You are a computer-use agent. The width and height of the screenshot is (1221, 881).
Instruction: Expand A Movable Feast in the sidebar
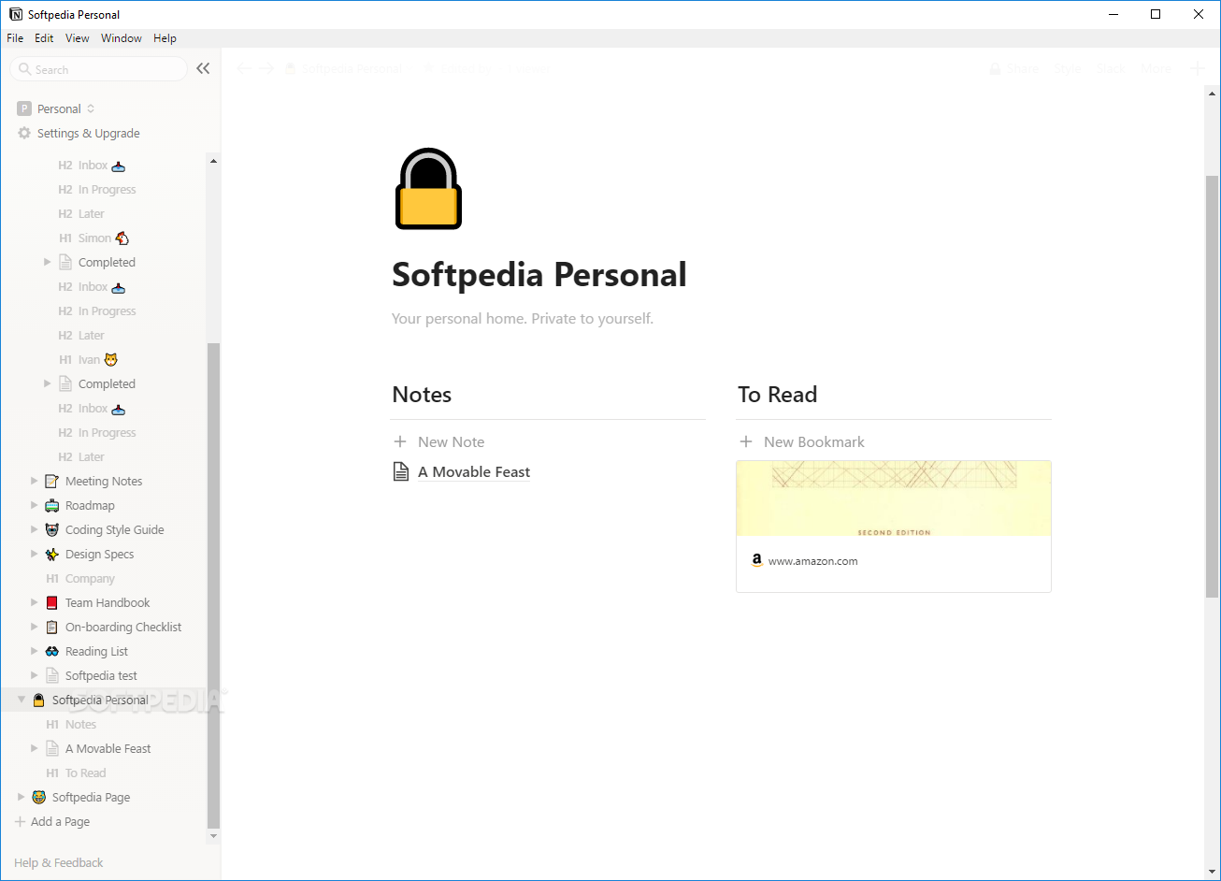pyautogui.click(x=35, y=748)
